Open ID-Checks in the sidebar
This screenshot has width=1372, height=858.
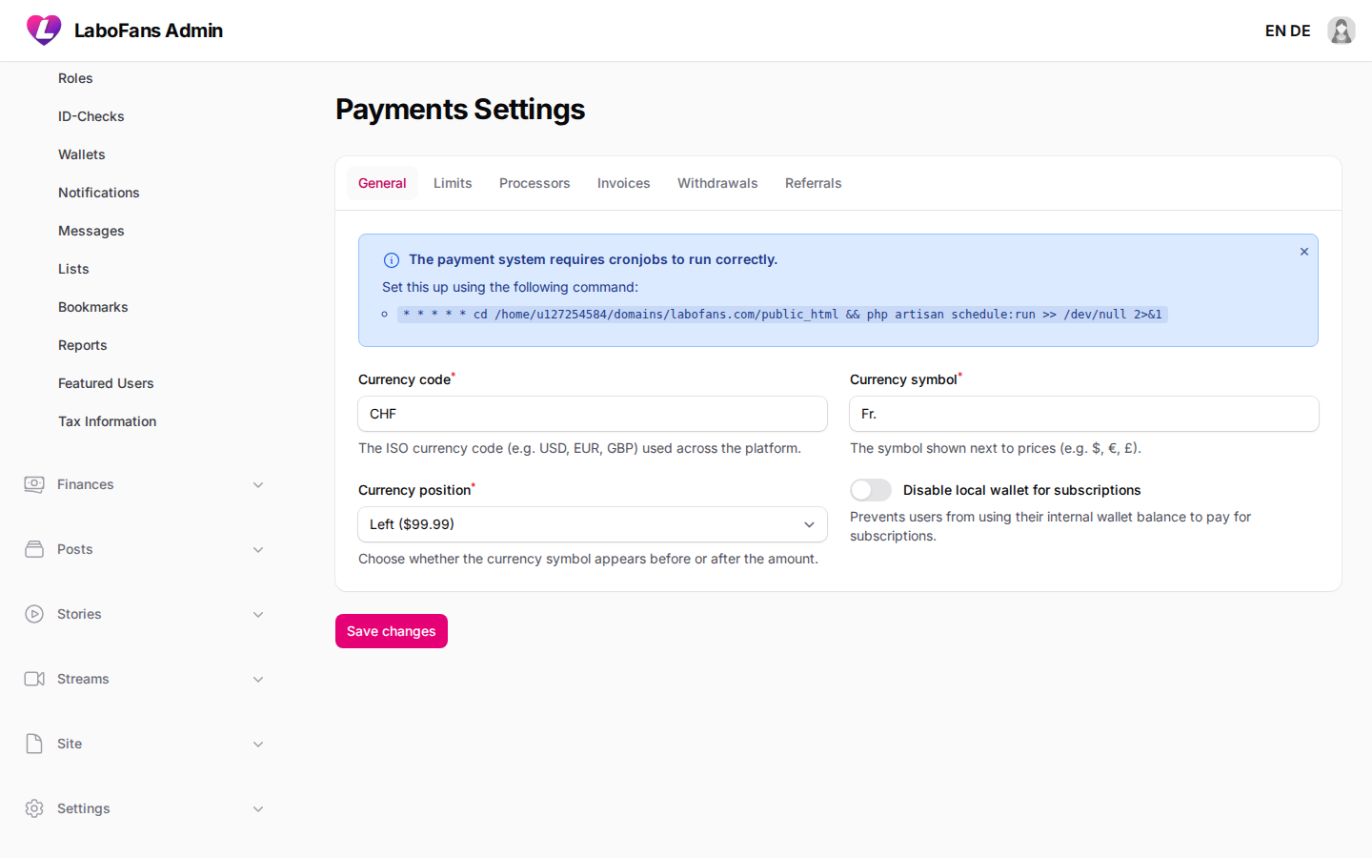coord(91,116)
